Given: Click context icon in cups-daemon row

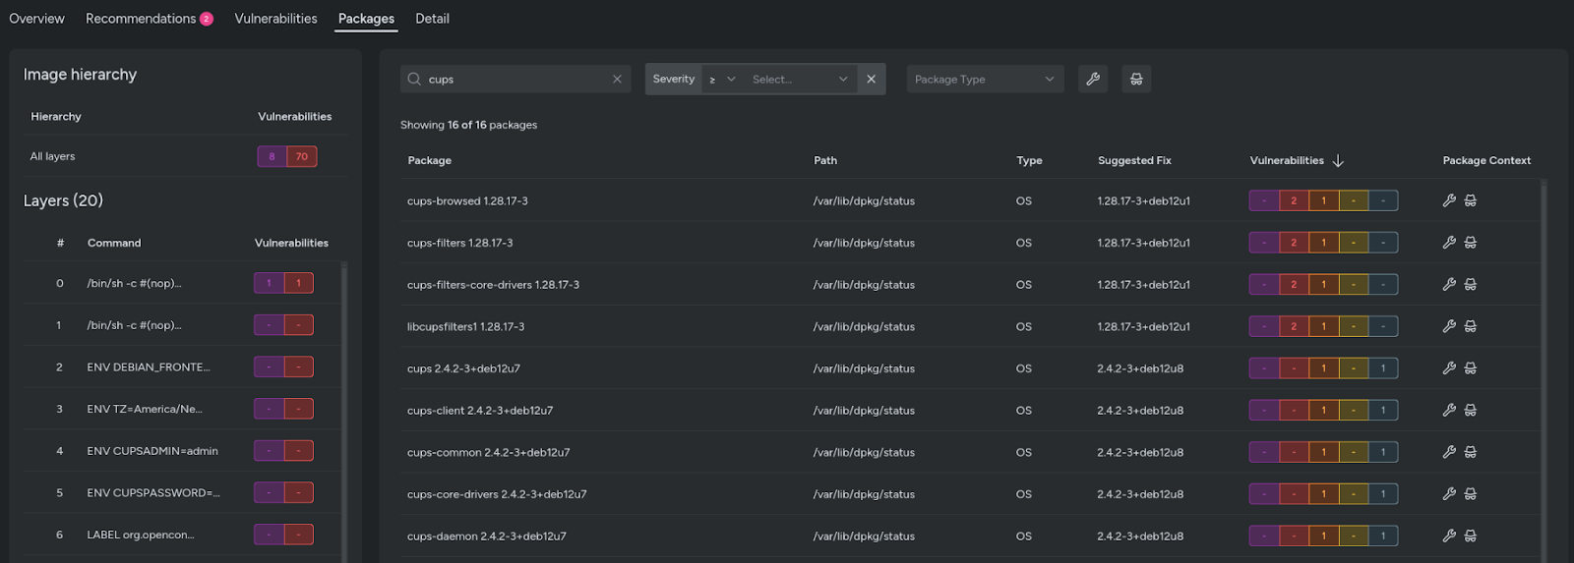Looking at the screenshot, I should pyautogui.click(x=1471, y=536).
